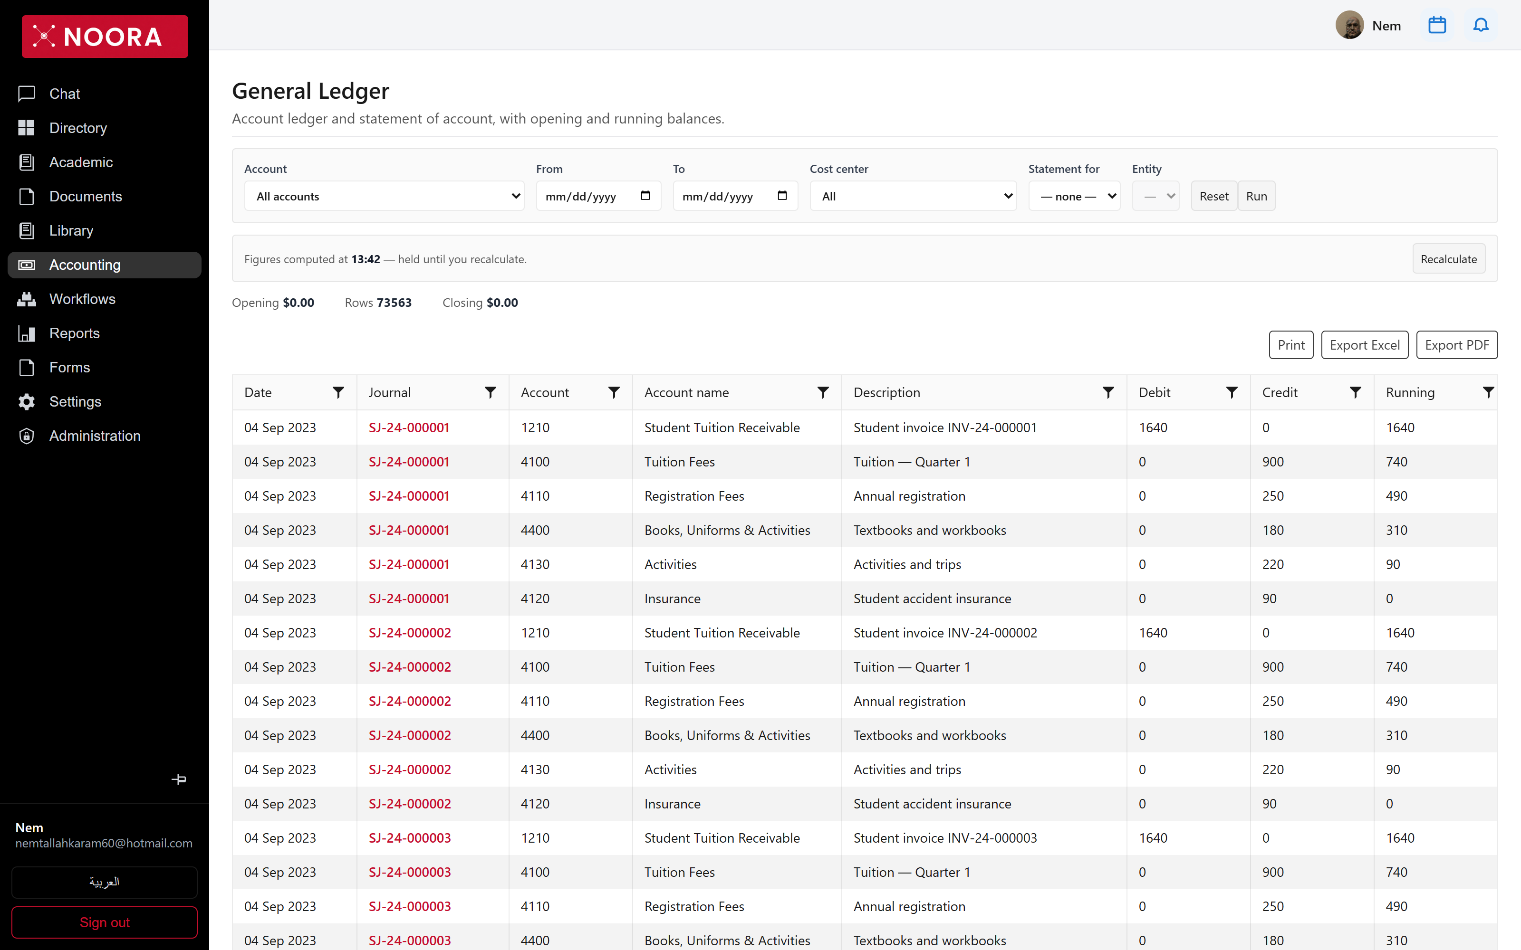Open the calendar icon in header
The height and width of the screenshot is (950, 1521).
point(1437,25)
